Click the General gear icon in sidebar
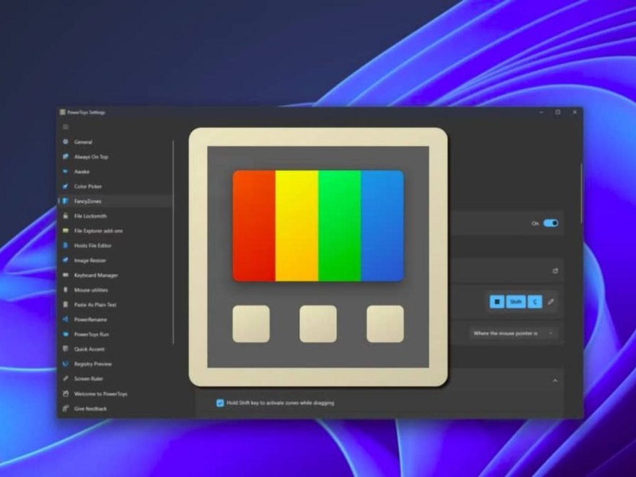Screen dimensions: 636x477 coord(66,142)
